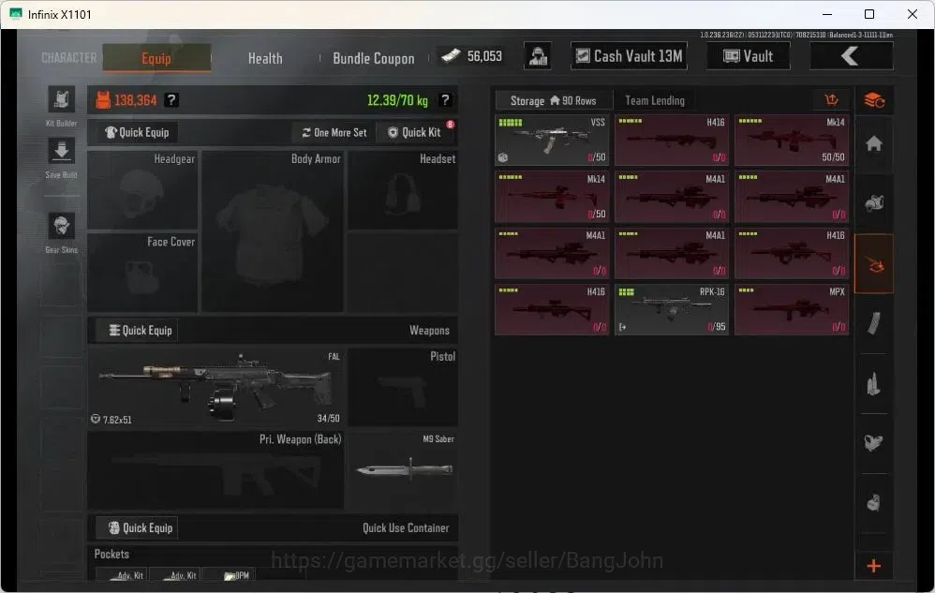Screen dimensions: 935x593
Task: Click the Save Build download icon
Action: point(62,152)
